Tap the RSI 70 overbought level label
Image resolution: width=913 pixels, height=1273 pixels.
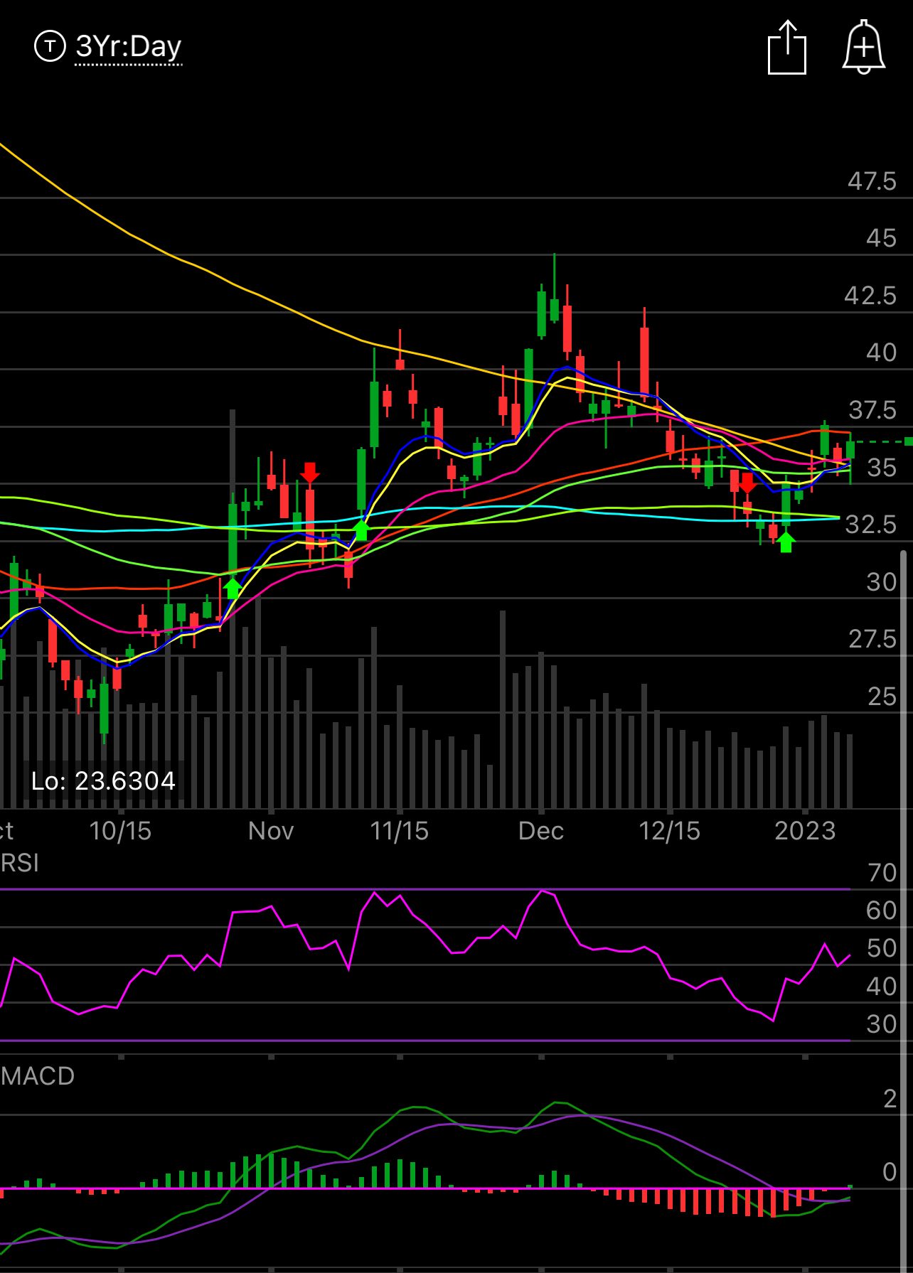[x=882, y=873]
